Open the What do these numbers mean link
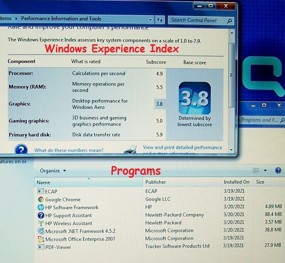Screen dimensions: 285x263 69,150
